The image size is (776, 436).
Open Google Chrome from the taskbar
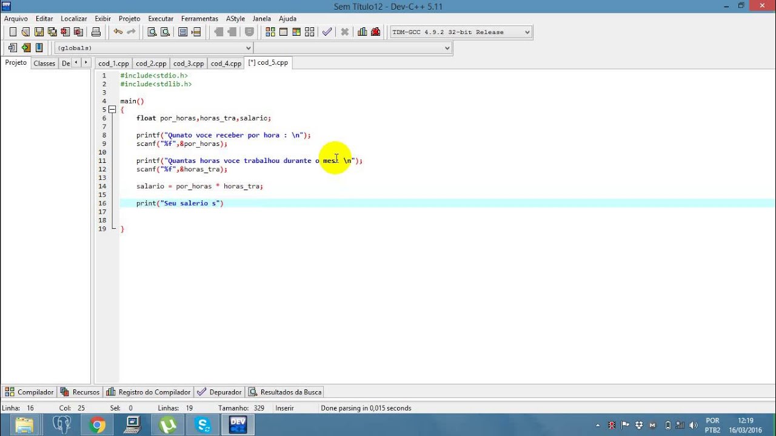[x=97, y=424]
